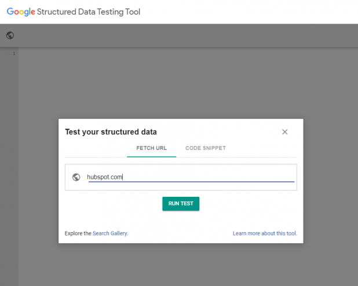Click the white header bar right of title
This screenshot has width=358, height=286.
249,12
